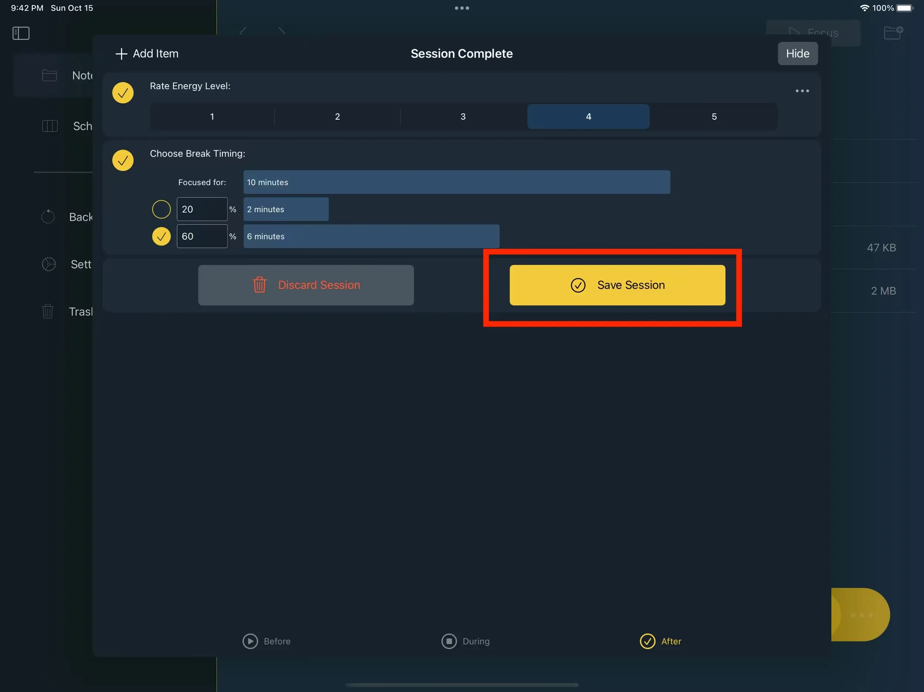This screenshot has height=692, width=924.
Task: Select energy level 2
Action: click(x=337, y=116)
